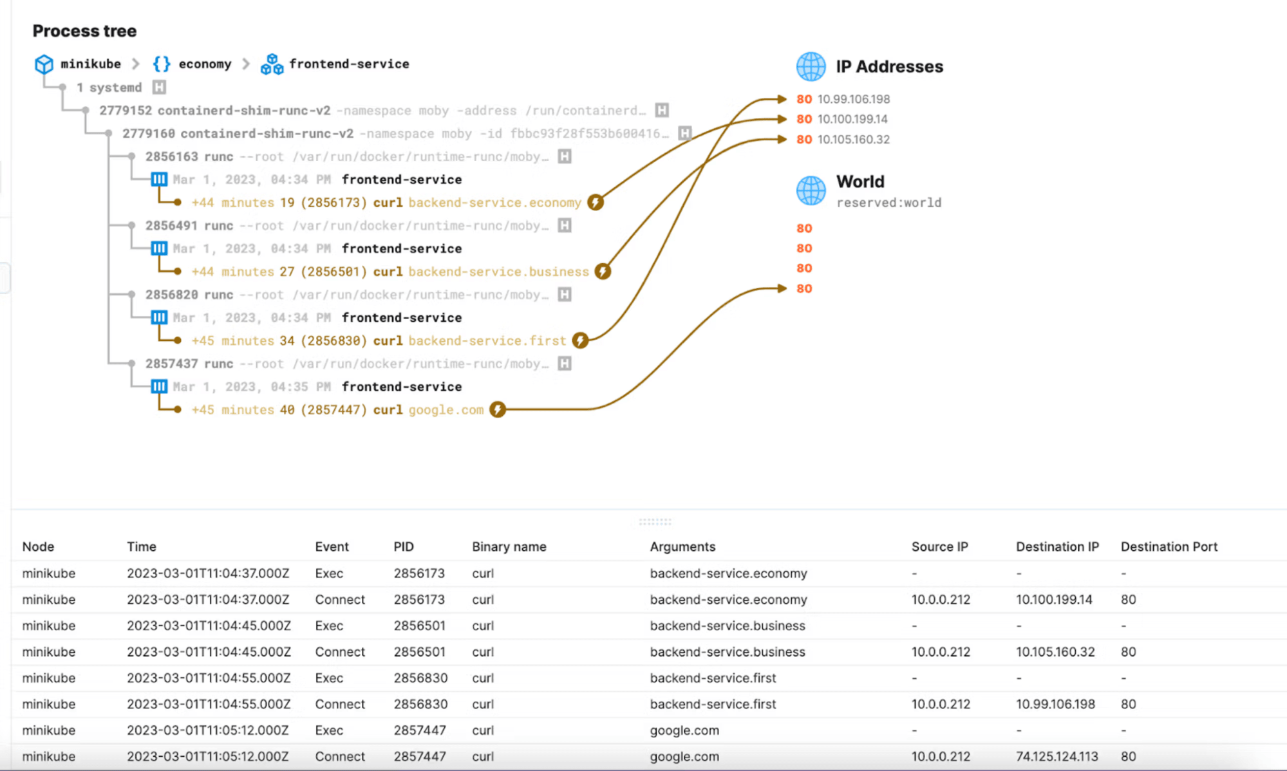Image resolution: width=1287 pixels, height=771 pixels.
Task: Select the frontend-service breadcrumb
Action: coord(349,64)
